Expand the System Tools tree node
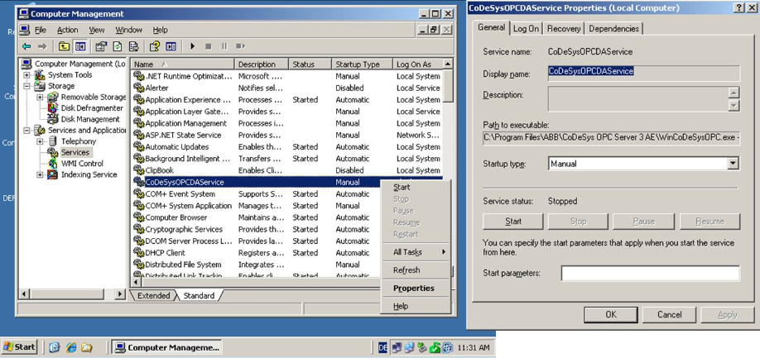Screen dimensions: 760x358 (27, 75)
